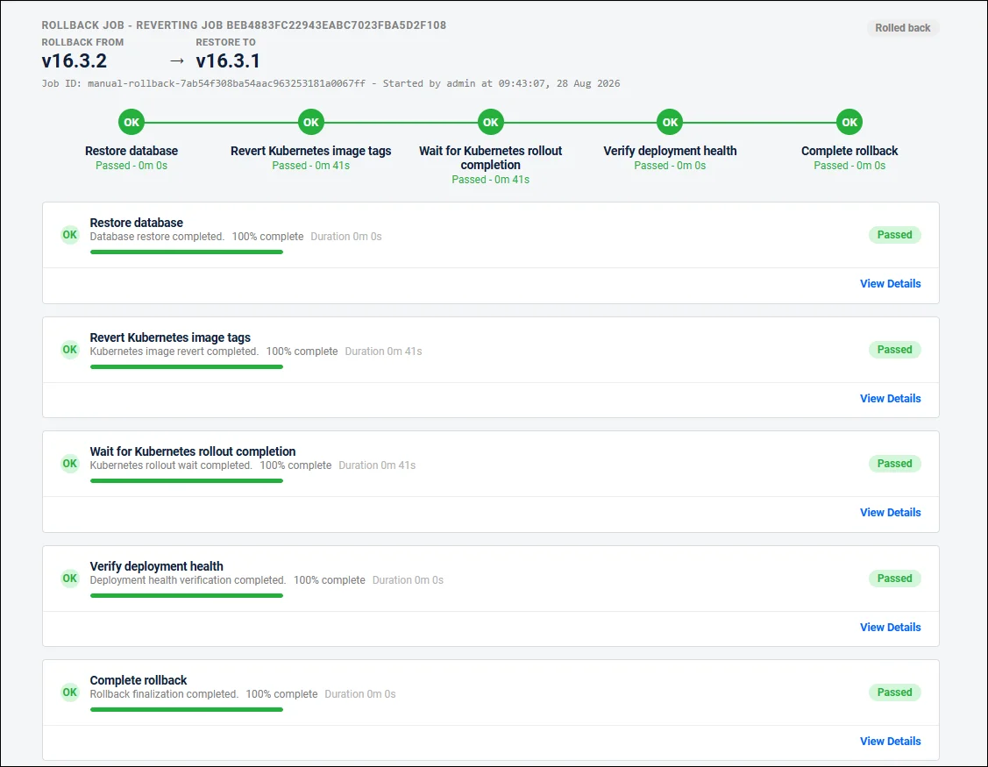Click the Restore database progress bar

187,252
